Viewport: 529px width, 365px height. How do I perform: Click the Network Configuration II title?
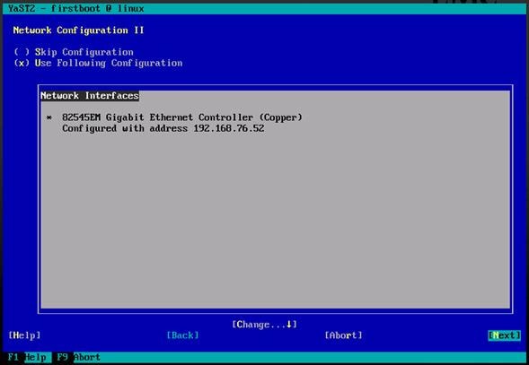click(79, 30)
